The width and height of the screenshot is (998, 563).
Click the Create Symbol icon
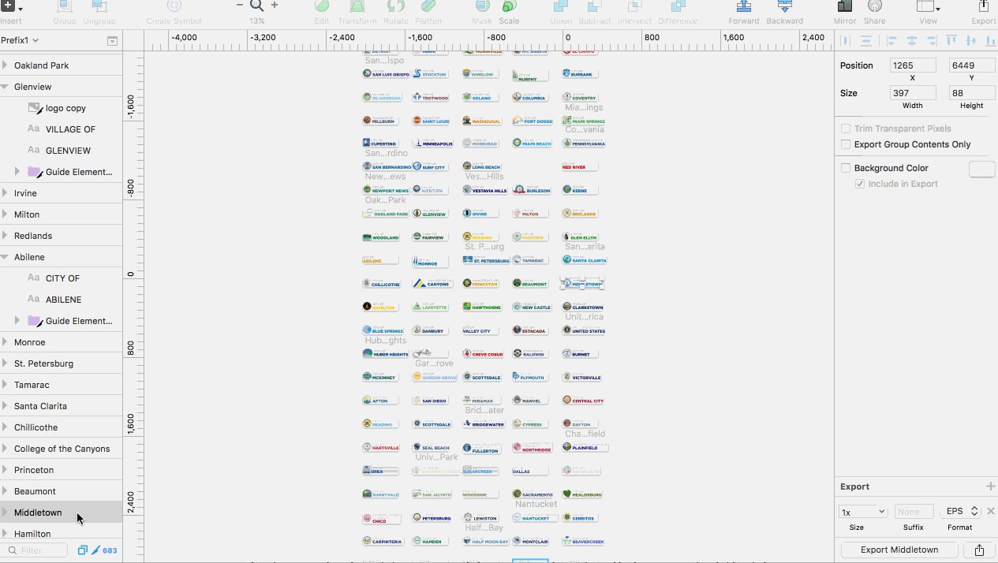[174, 6]
